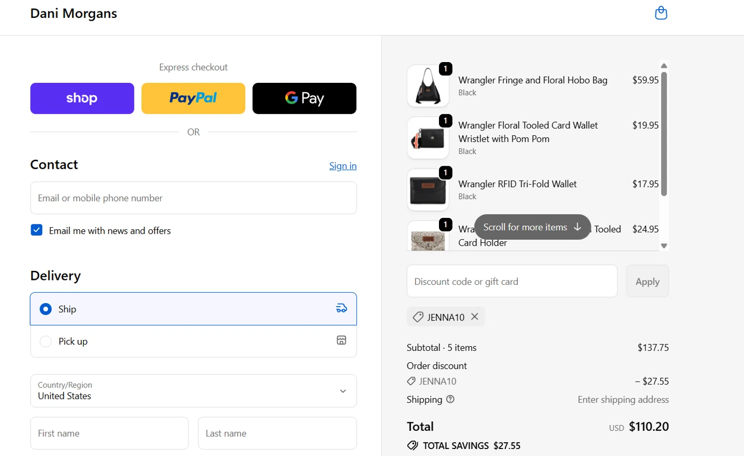Remove the JENNA10 discount code
This screenshot has width=744, height=456.
click(x=475, y=317)
